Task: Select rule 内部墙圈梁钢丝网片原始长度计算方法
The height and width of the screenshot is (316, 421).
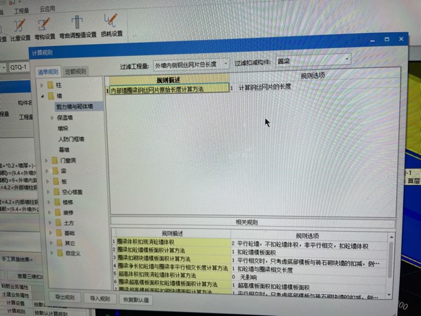Action: coord(169,90)
